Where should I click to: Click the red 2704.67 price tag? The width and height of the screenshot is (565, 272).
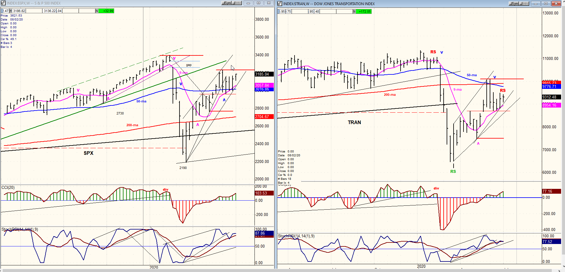point(264,117)
